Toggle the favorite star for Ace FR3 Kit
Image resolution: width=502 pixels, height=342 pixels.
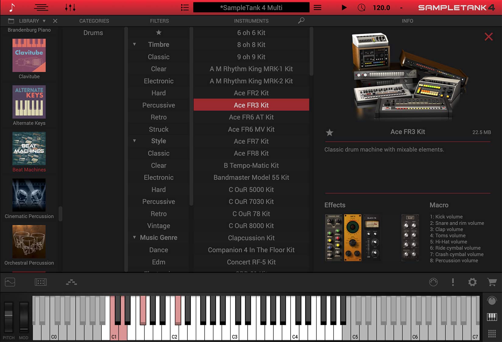330,133
